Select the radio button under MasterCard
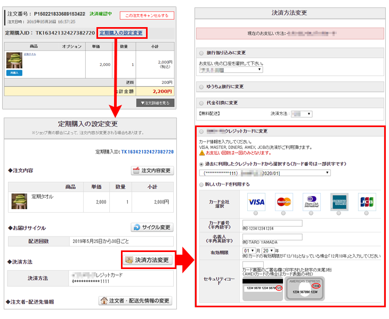 click(x=283, y=213)
